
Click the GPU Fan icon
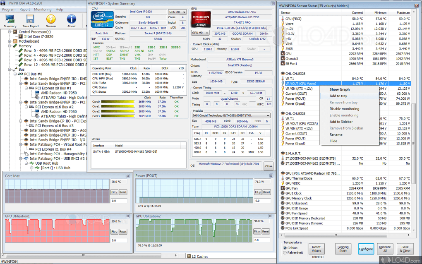pyautogui.click(x=283, y=188)
